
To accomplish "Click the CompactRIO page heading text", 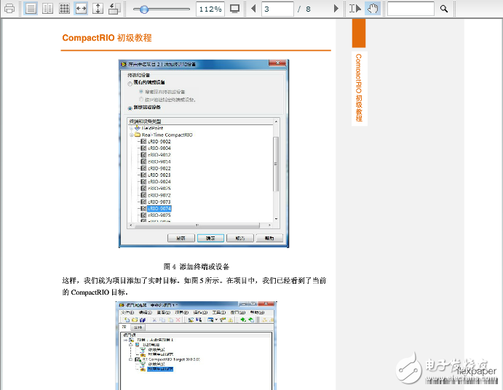I will click(x=107, y=38).
